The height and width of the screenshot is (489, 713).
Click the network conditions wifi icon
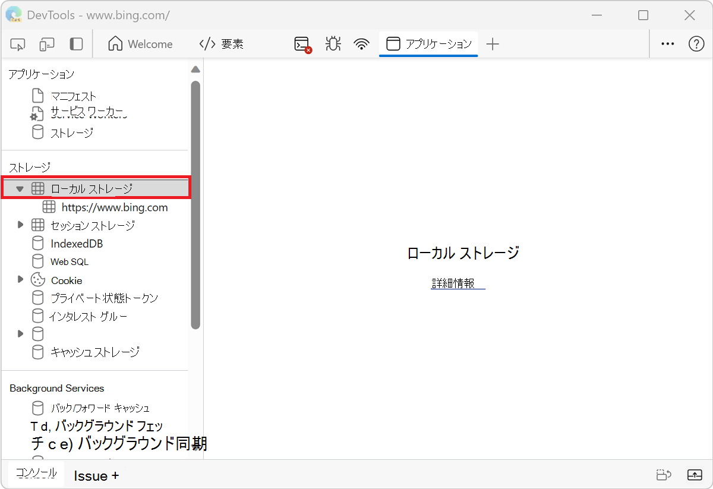(361, 43)
